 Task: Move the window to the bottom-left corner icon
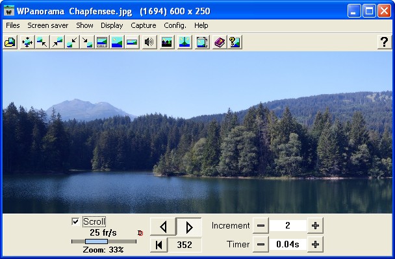[x=72, y=42]
